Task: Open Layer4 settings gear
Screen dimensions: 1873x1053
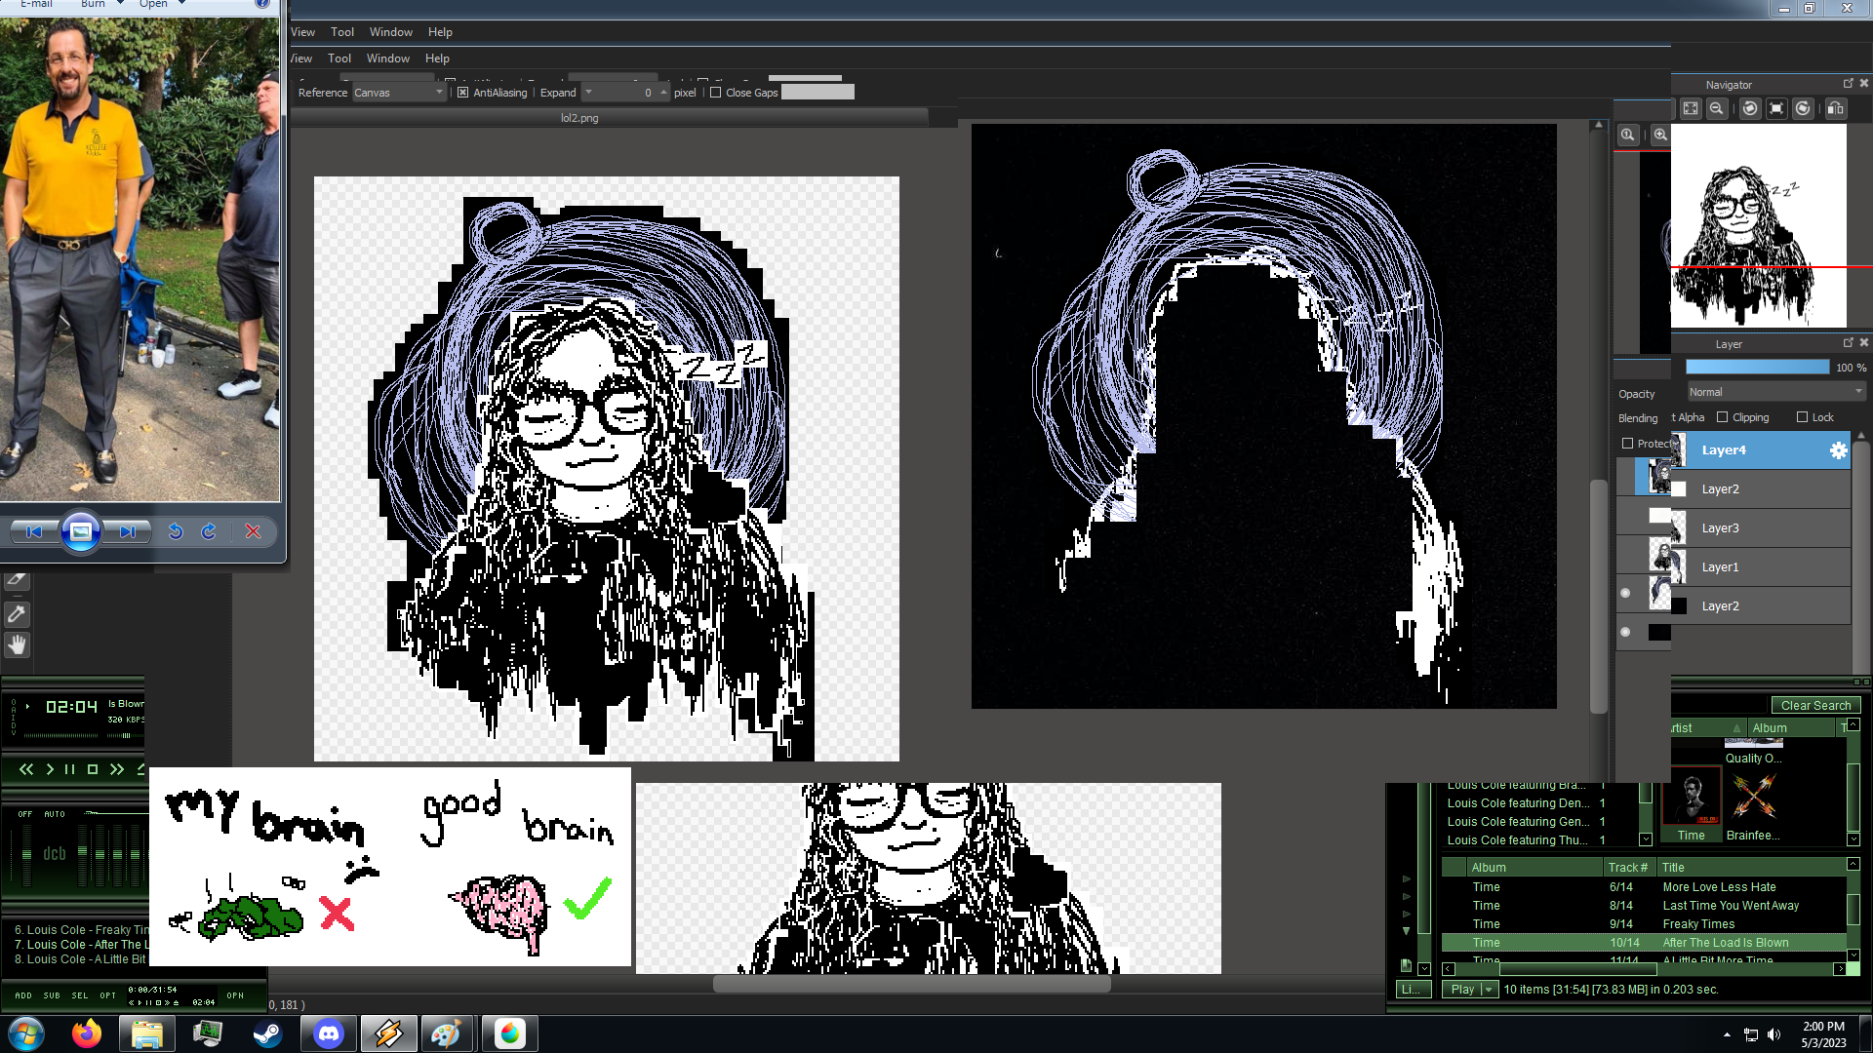Action: 1838,449
